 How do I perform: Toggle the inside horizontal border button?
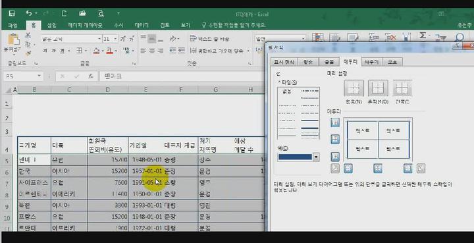(335, 140)
